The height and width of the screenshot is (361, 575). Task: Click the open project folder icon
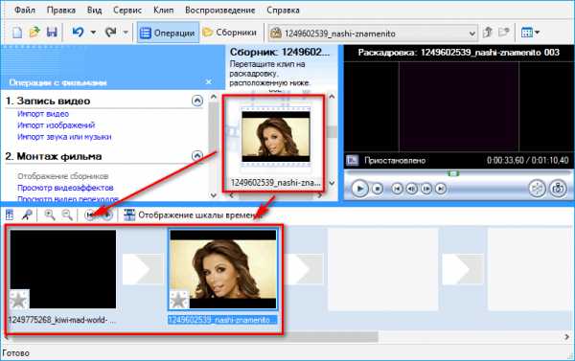coord(34,33)
